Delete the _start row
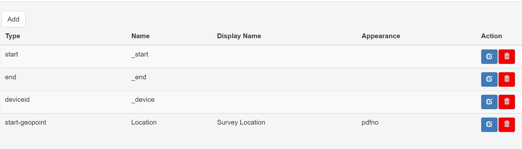522x149 pixels. pos(507,57)
